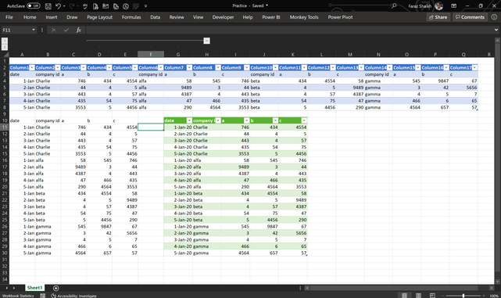Switch to the Home ribbon tab
Viewport: 501px width, 298px height.
point(30,17)
